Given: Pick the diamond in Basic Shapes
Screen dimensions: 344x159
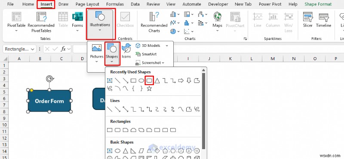Looking at the screenshot, I should [x=157, y=151].
